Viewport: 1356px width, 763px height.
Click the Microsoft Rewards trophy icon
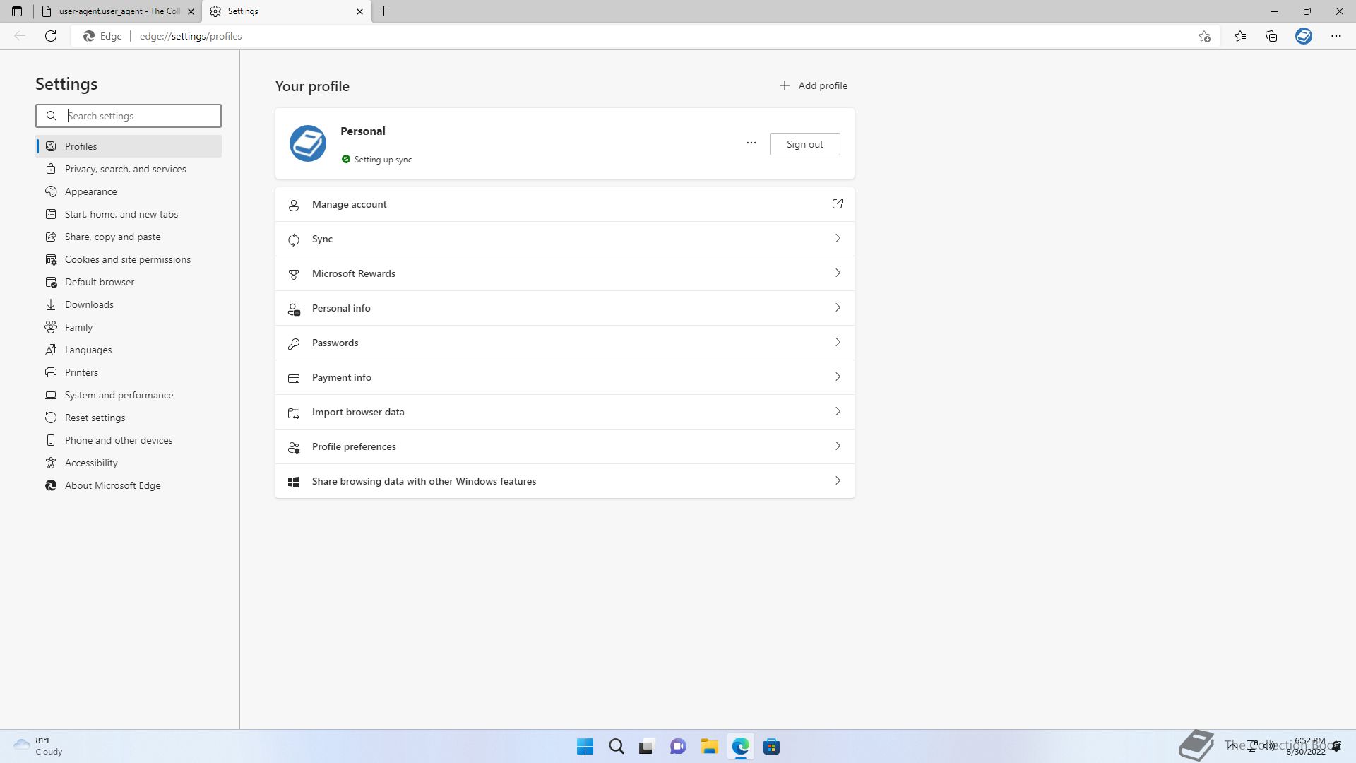(x=294, y=274)
